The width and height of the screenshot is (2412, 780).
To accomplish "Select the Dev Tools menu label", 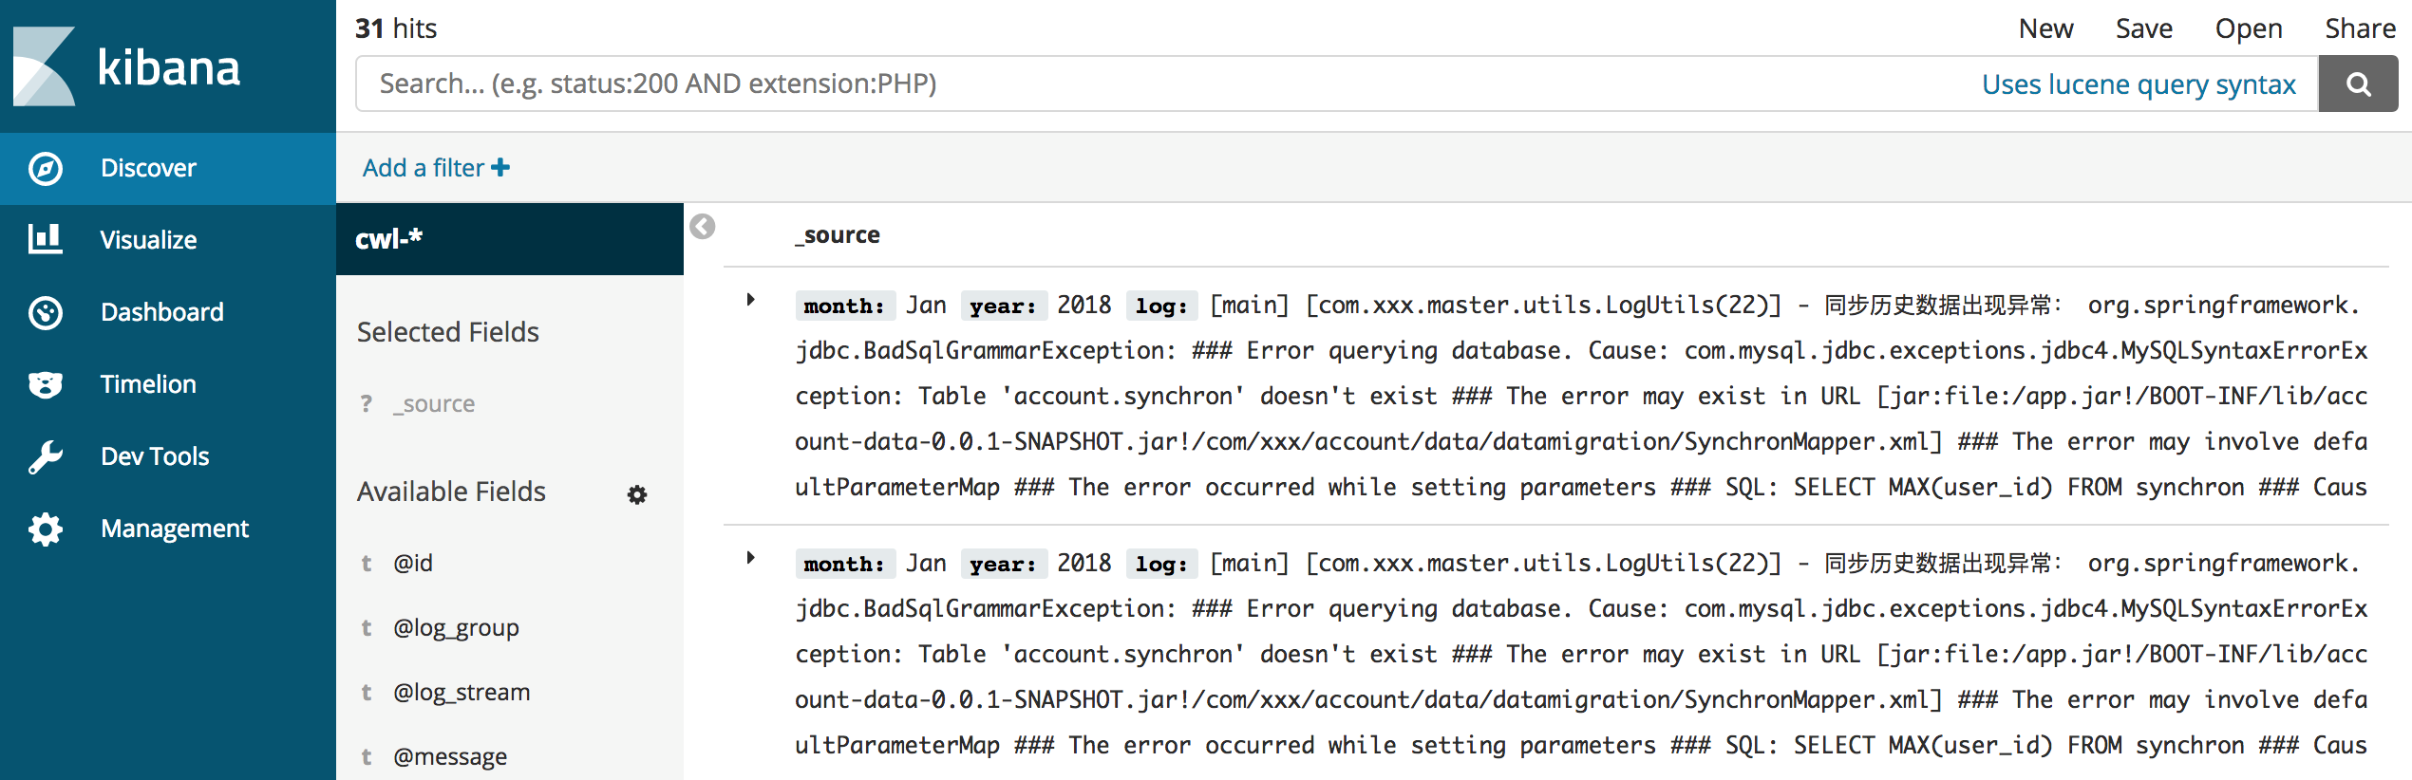I will (x=156, y=456).
